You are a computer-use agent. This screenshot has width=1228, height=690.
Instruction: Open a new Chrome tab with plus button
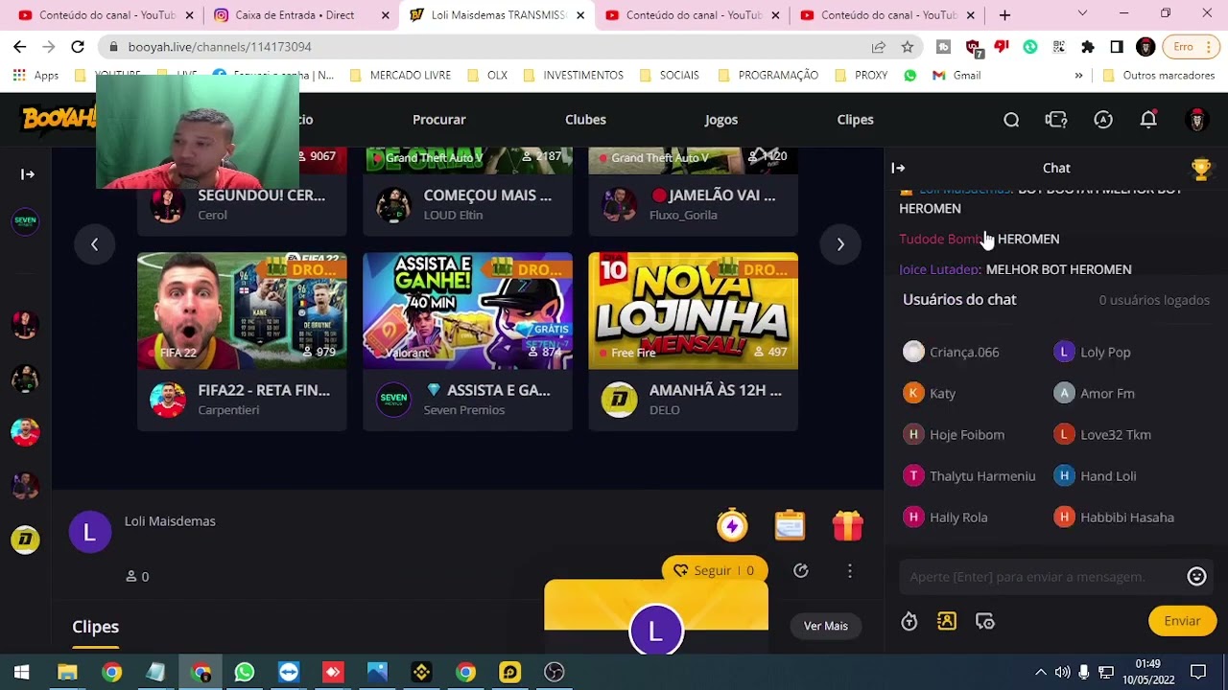tap(1004, 15)
